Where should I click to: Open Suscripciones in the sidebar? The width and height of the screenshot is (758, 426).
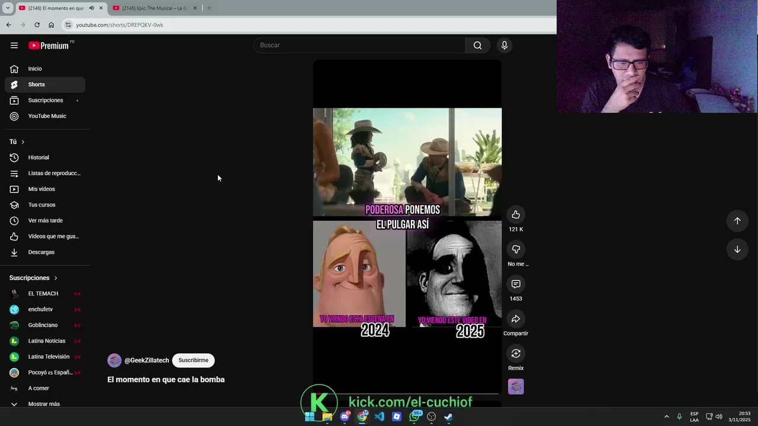[x=45, y=101]
